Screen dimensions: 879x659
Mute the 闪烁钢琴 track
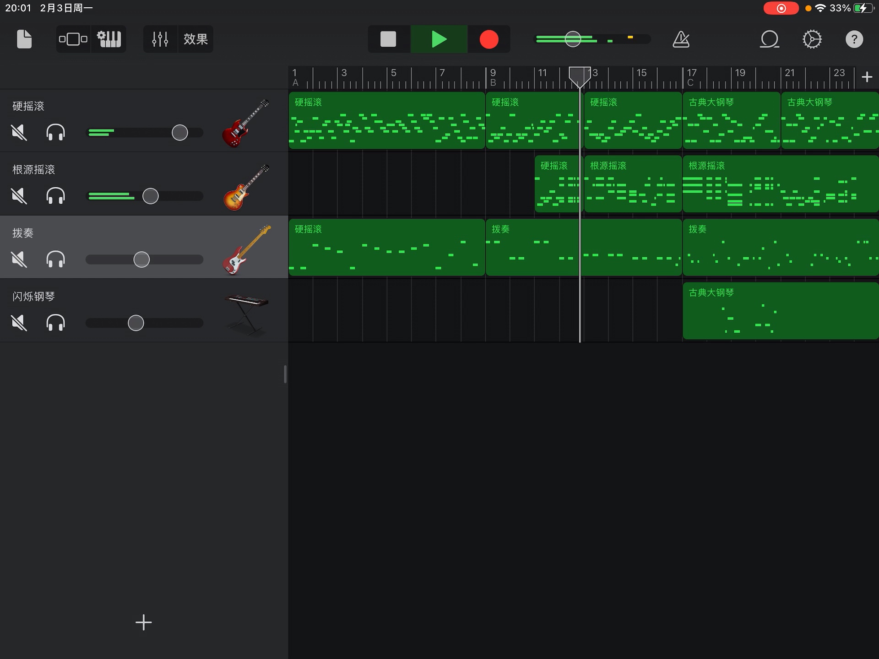pos(19,323)
